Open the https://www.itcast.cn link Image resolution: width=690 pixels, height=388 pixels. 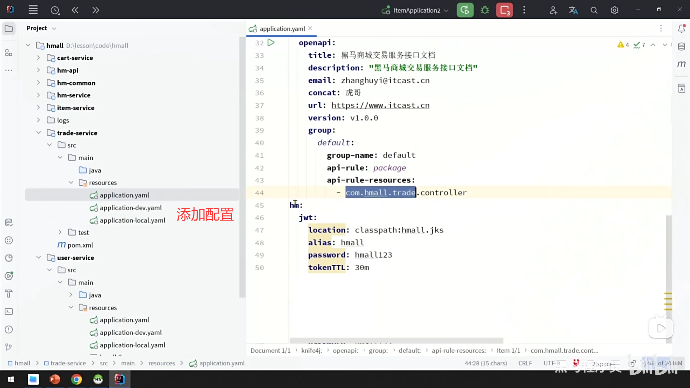380,105
